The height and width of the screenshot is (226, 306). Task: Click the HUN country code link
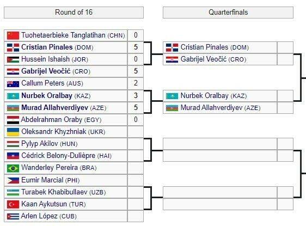coord(69,144)
